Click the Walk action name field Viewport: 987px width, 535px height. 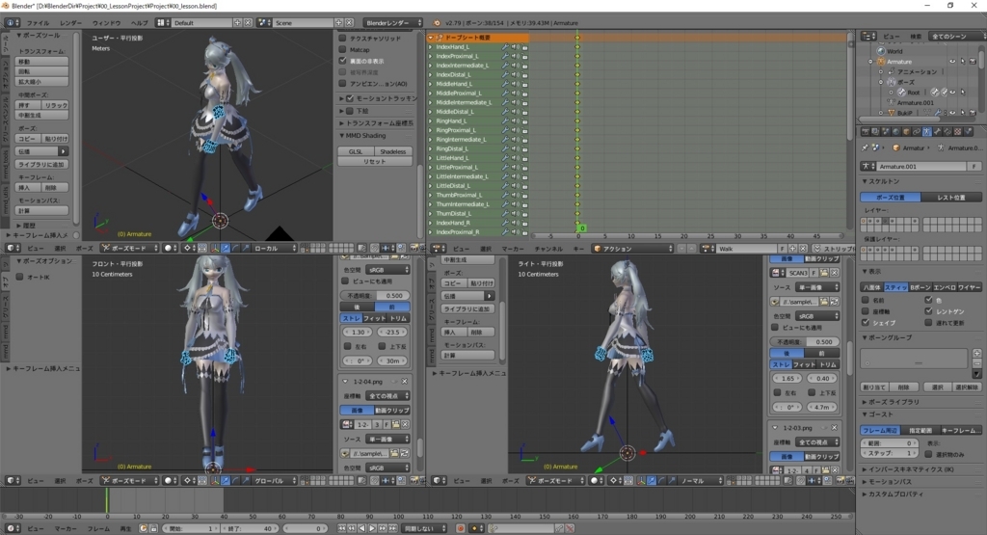[x=747, y=249]
